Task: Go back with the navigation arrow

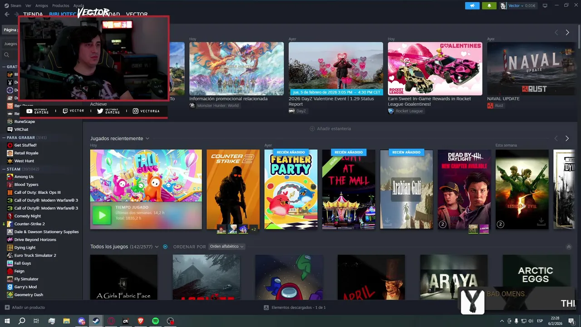Action: (x=7, y=14)
